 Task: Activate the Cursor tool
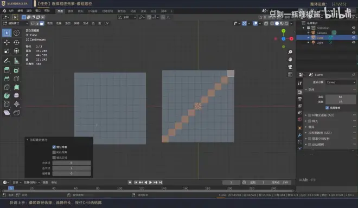click(16, 33)
